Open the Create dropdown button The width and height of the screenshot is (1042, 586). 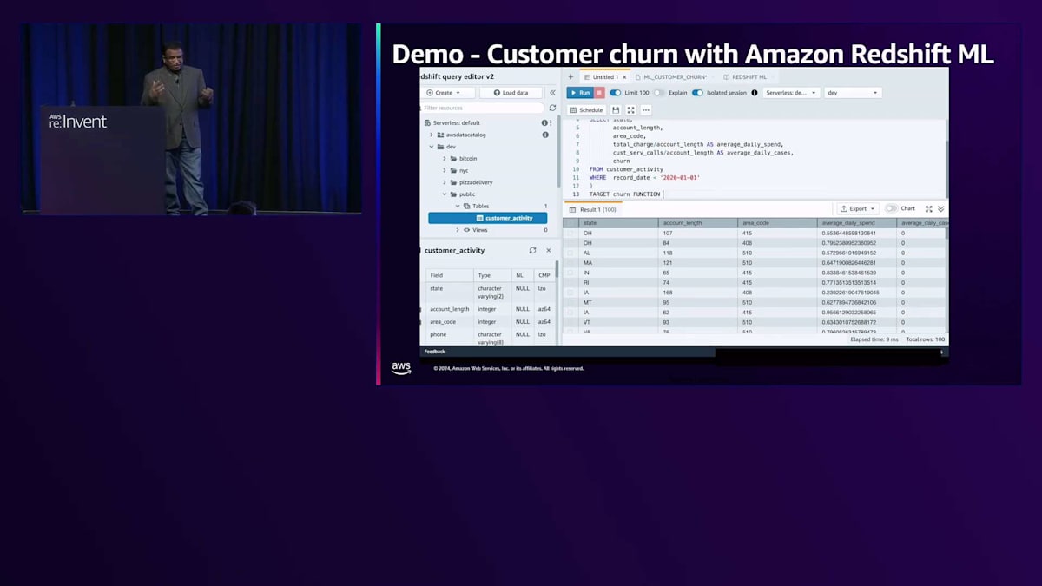tap(449, 93)
